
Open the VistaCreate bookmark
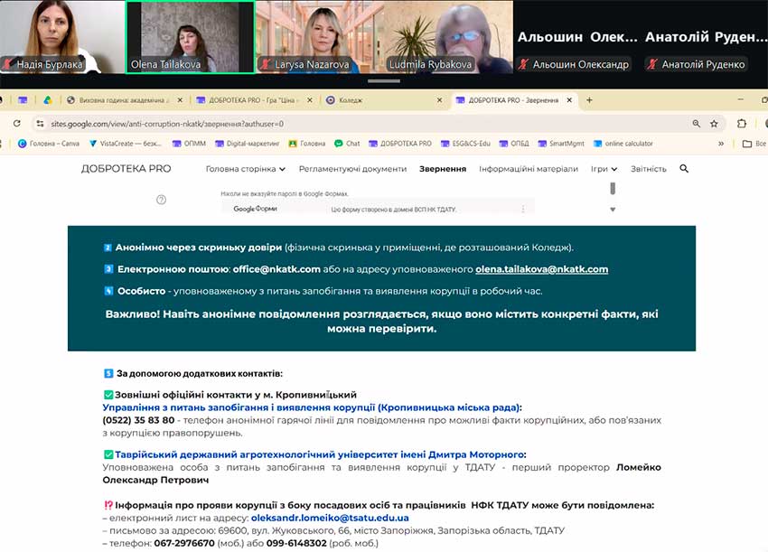tap(126, 144)
